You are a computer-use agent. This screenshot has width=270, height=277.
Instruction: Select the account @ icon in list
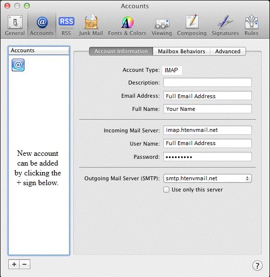point(18,65)
